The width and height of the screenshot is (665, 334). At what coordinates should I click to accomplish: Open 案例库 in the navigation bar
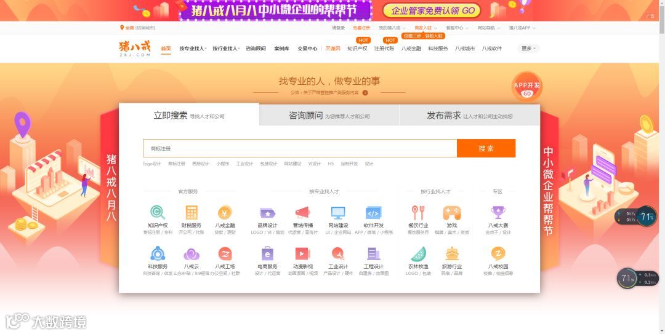tap(281, 49)
